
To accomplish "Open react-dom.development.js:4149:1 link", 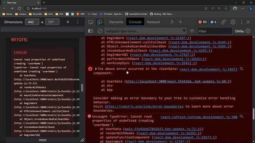I will [200, 42].
